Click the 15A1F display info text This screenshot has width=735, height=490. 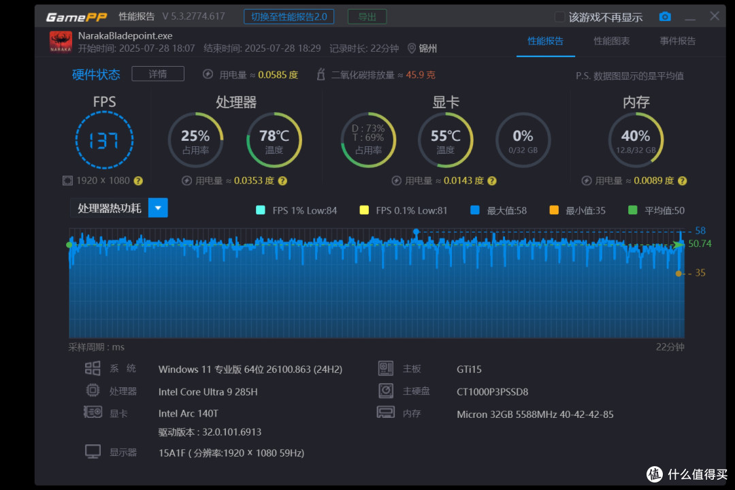point(231,453)
